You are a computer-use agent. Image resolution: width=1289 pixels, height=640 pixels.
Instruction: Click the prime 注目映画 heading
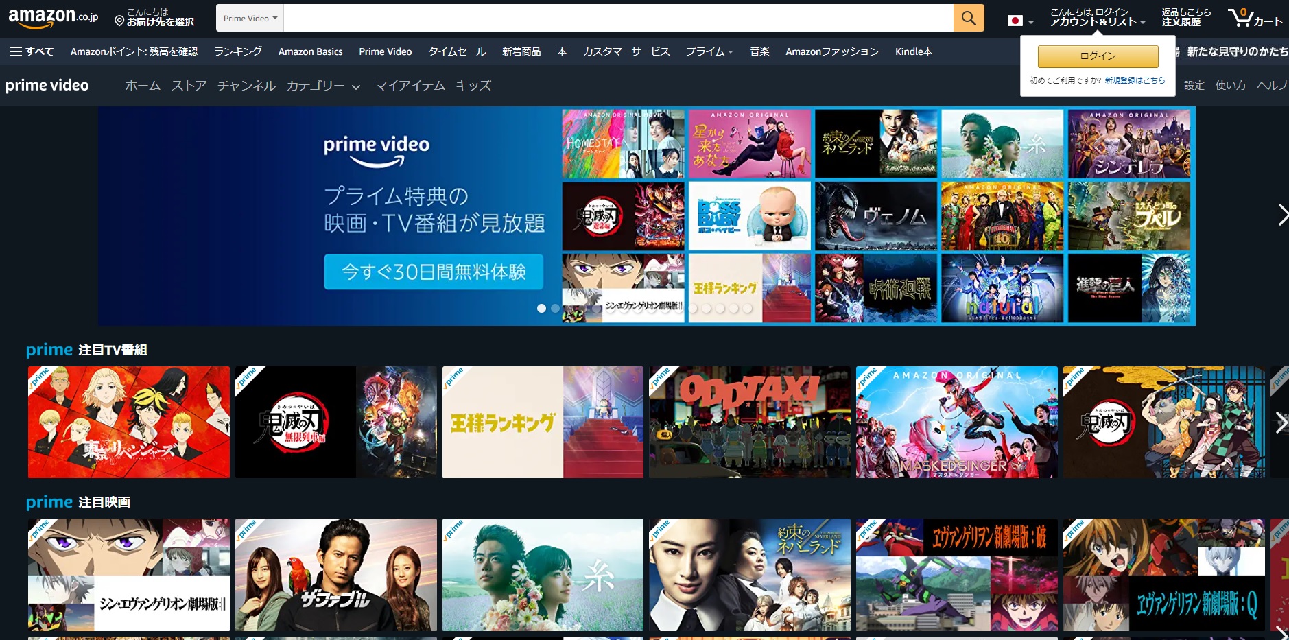[78, 502]
